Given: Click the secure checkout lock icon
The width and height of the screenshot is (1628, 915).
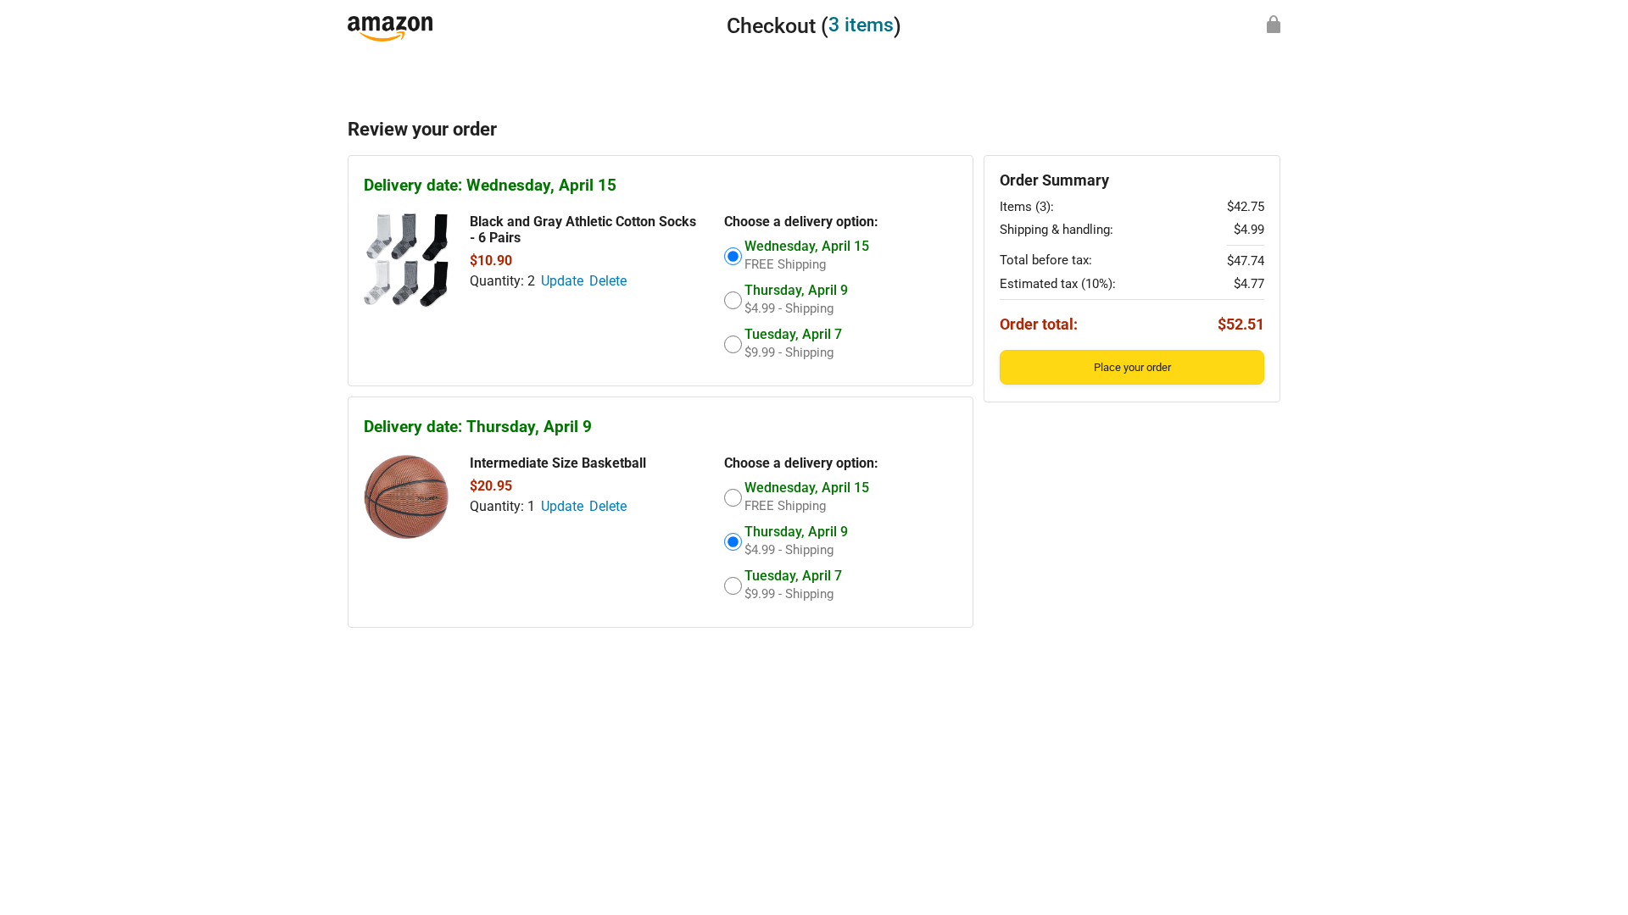Looking at the screenshot, I should tap(1273, 25).
